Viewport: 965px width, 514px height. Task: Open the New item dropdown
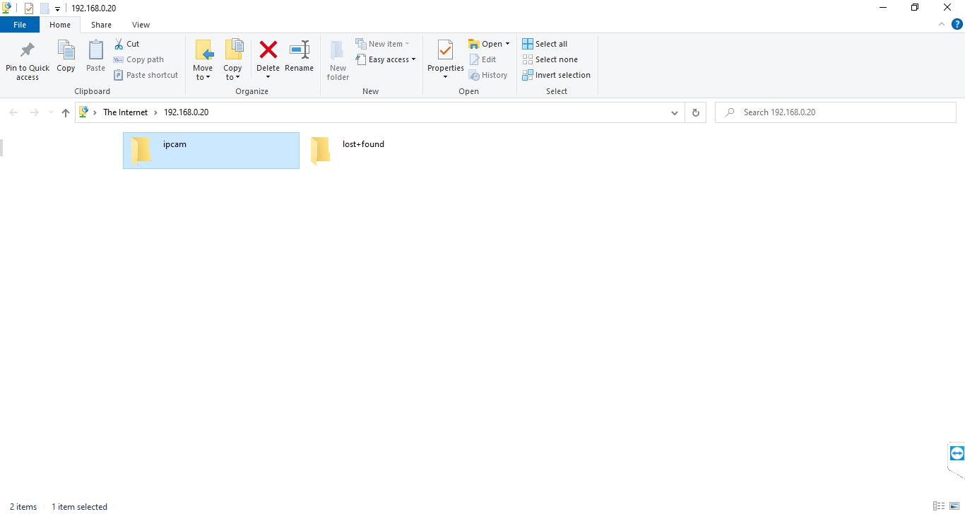(x=384, y=43)
